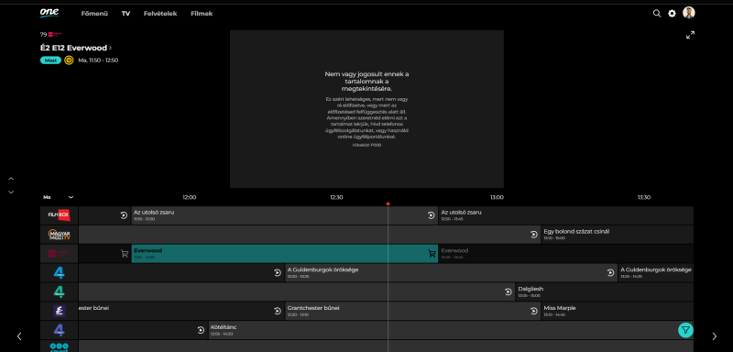Viewport: 733px width, 352px height.
Task: Click replay icon before Miss Marple
Action: coord(534,312)
